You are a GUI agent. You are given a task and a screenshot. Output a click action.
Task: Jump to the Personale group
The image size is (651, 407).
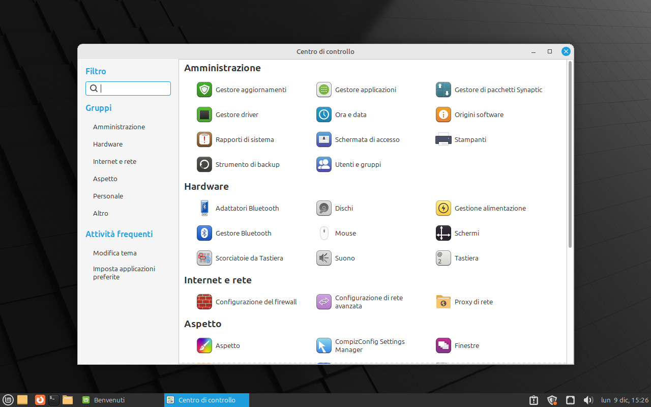108,196
